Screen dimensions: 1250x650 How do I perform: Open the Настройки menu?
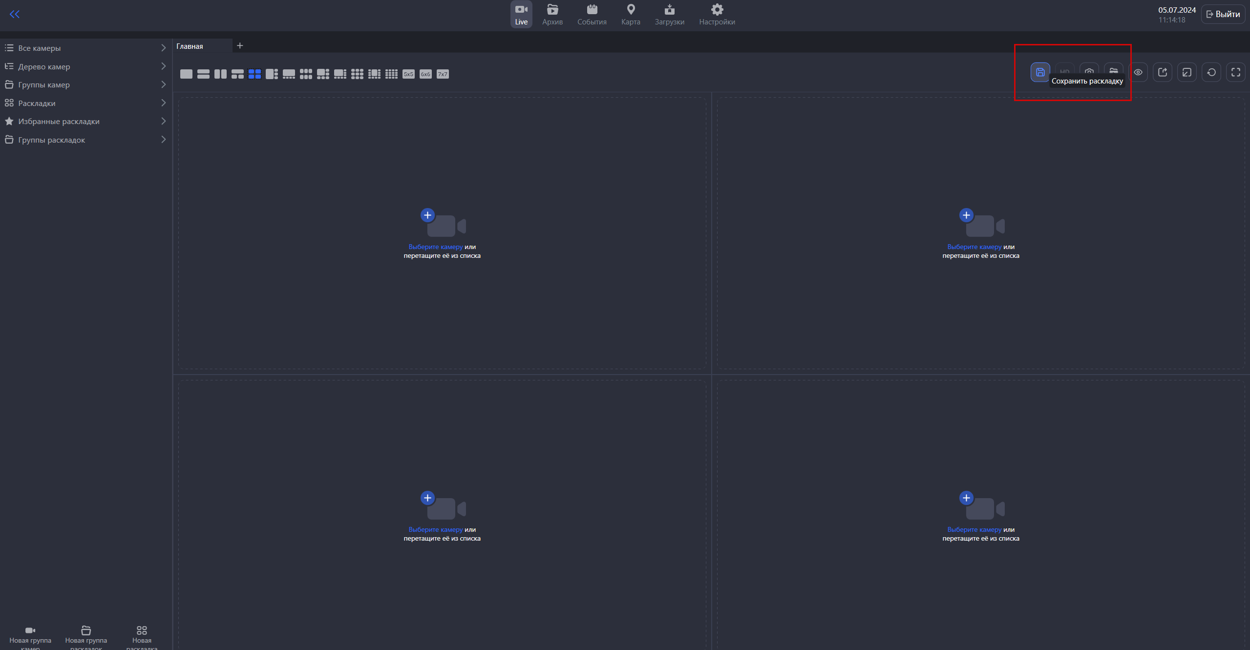(717, 15)
